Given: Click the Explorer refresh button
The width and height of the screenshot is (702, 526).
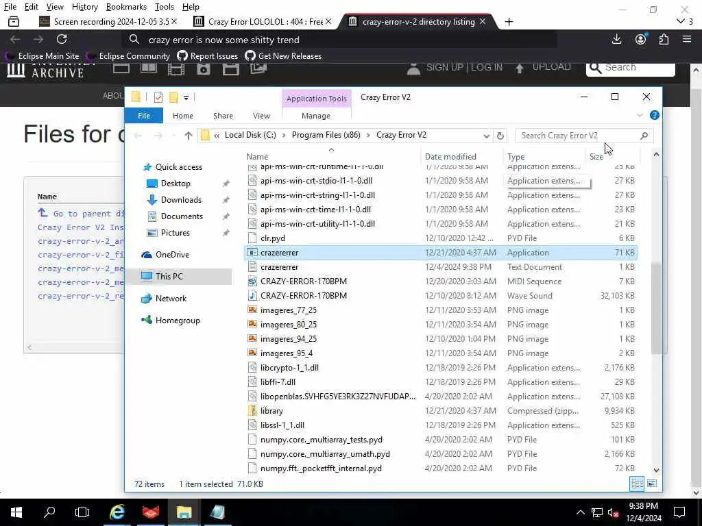Looking at the screenshot, I should 500,136.
